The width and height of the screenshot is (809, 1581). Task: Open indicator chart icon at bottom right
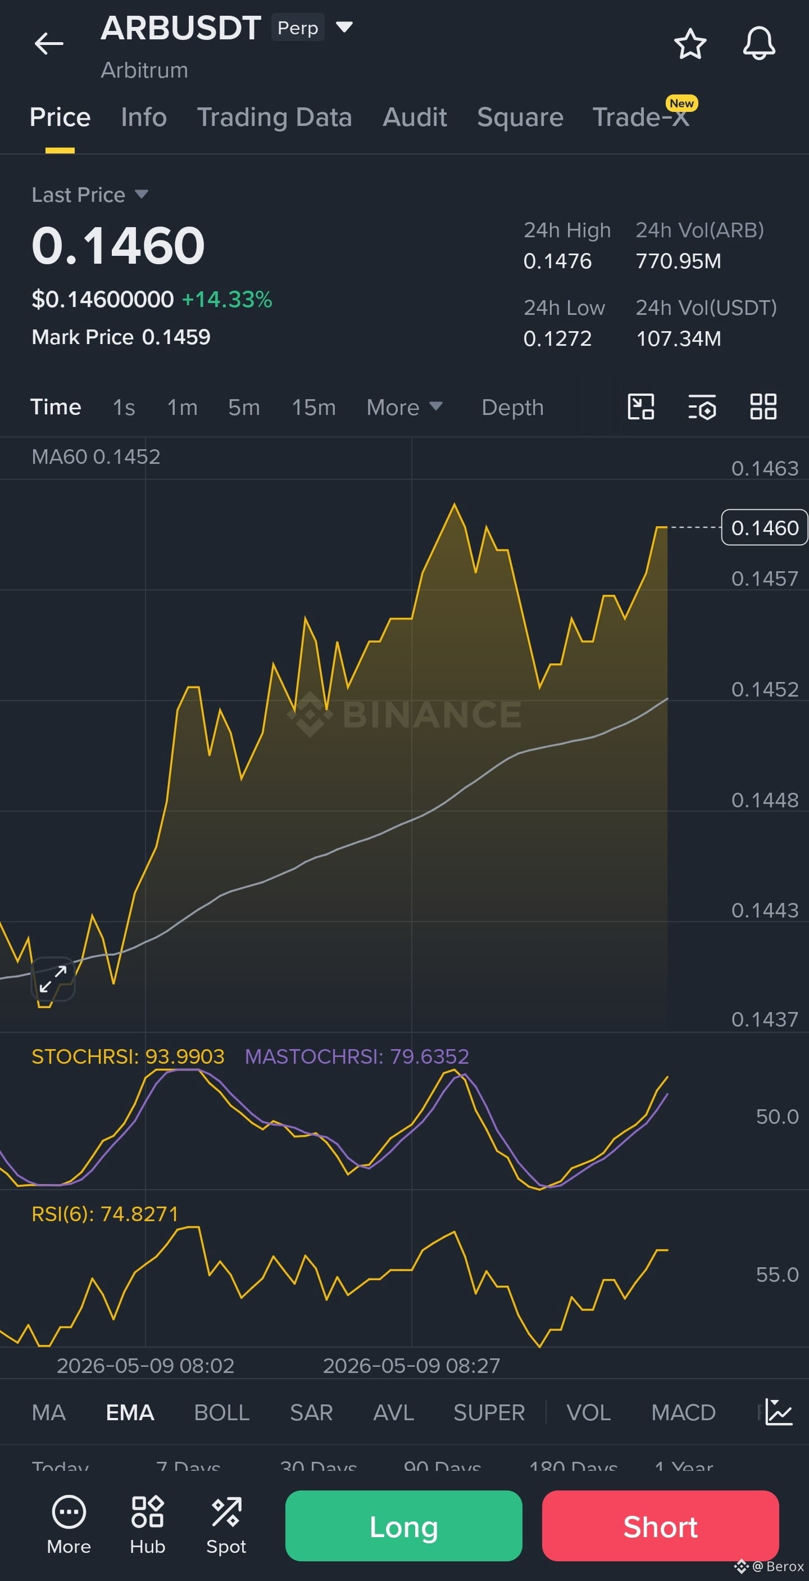click(779, 1412)
